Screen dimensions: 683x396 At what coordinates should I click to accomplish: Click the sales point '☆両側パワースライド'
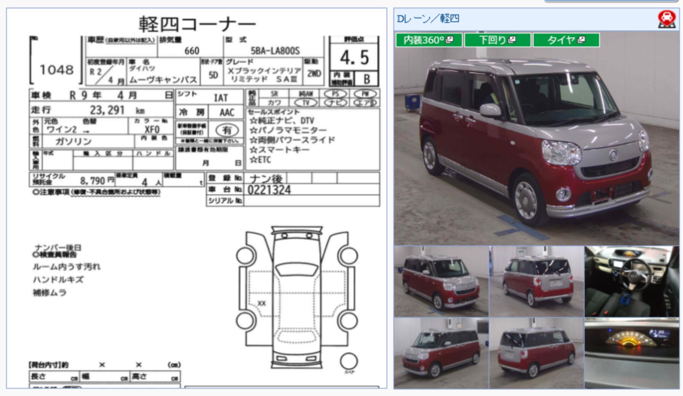292,140
